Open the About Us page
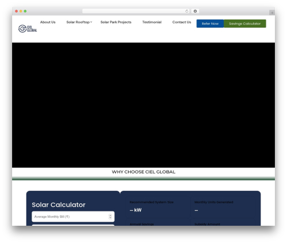The image size is (287, 243). tap(48, 22)
